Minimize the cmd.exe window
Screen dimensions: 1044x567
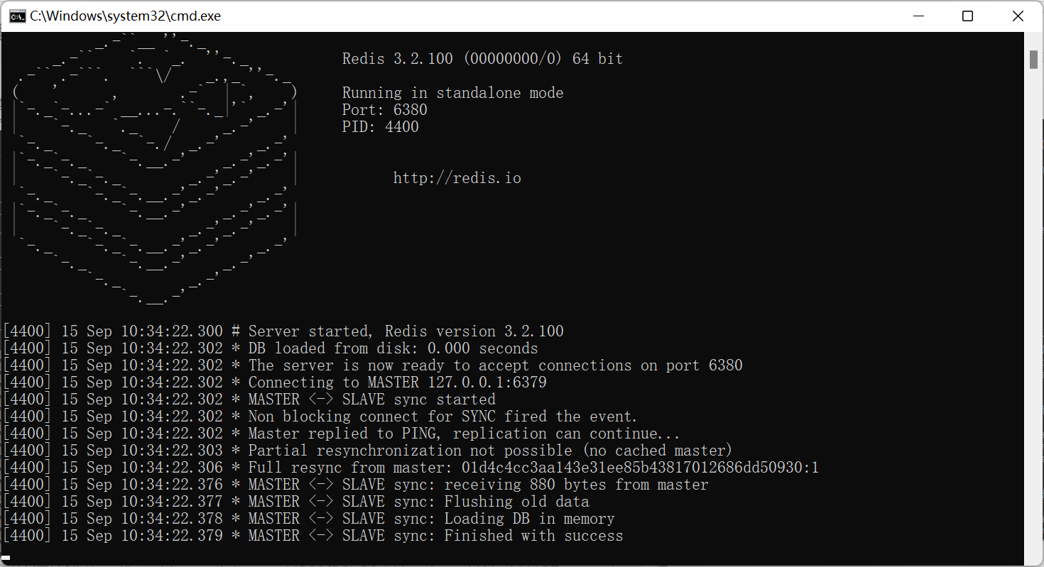(918, 16)
